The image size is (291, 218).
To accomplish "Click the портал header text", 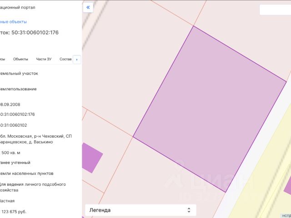I will tap(27, 7).
